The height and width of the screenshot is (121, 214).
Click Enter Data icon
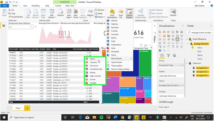coord(43,13)
